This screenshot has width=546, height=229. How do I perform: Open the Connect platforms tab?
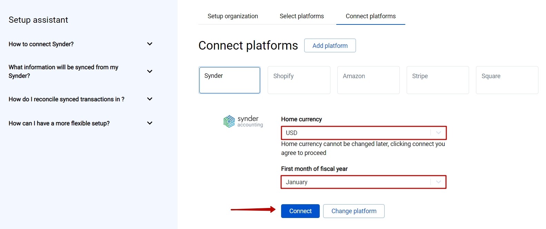point(371,16)
